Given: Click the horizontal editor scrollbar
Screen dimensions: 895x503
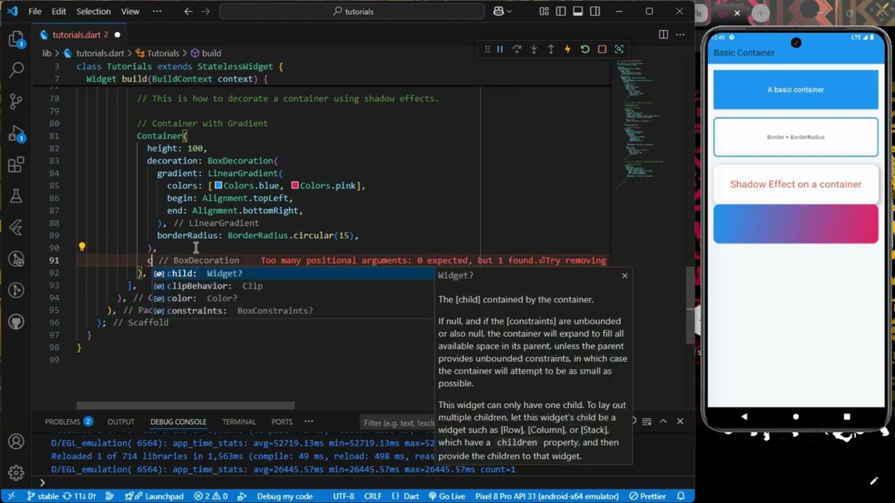Looking at the screenshot, I should pos(185,405).
